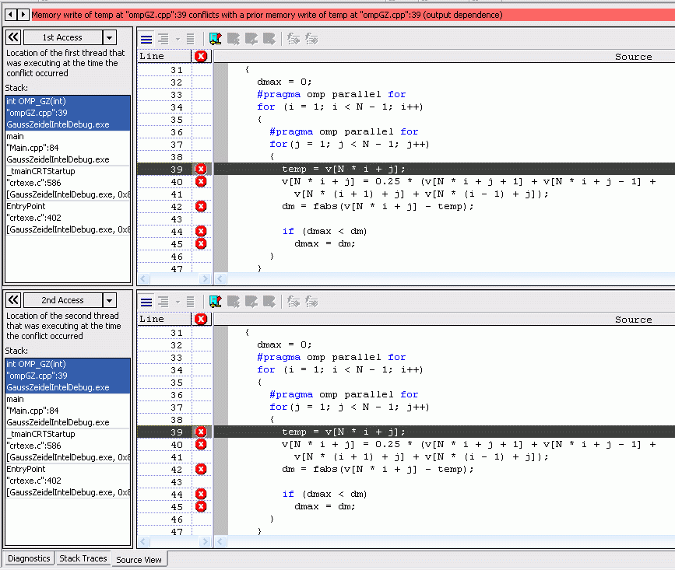Click next bookmark icon in 2nd Access toolbar
The image size is (675, 570).
click(269, 302)
